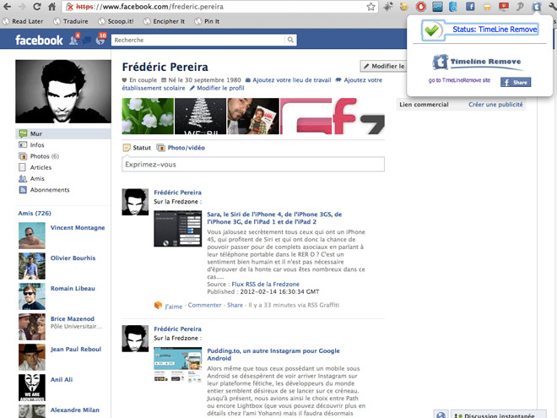Click Alexandre Milan's name
557x418 pixels.
pyautogui.click(x=74, y=410)
